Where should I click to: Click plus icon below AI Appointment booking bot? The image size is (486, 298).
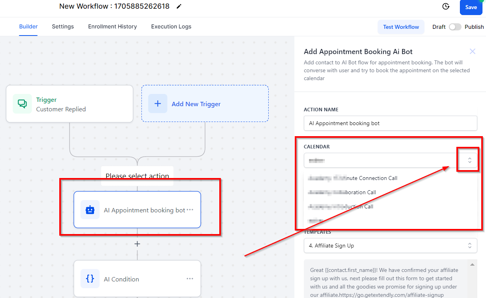coord(137,244)
